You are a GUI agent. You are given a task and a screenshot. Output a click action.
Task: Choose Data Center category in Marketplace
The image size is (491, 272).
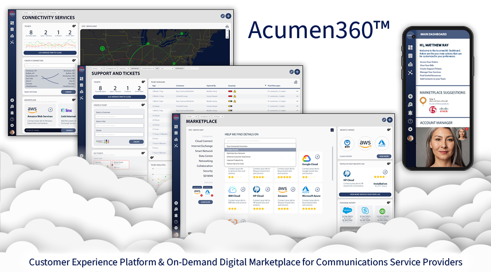click(x=206, y=156)
